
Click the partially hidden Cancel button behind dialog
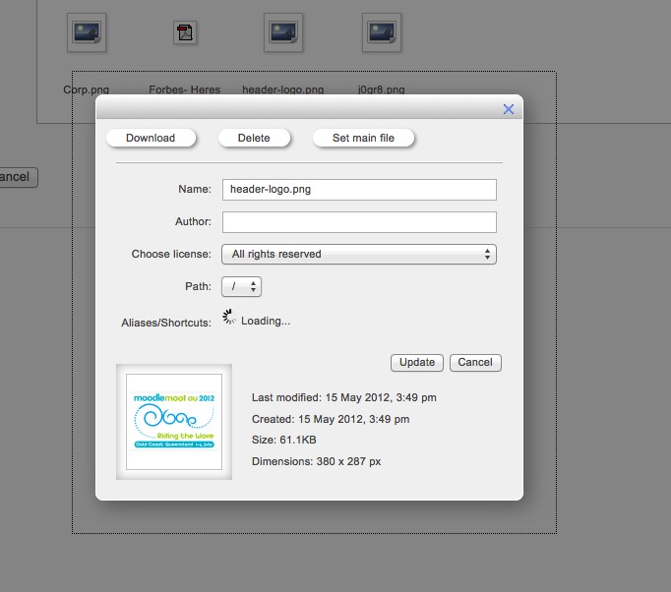(19, 177)
